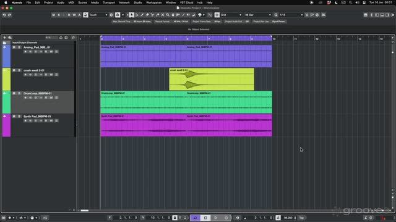Click the Max. Record Time info field

pyautogui.click(x=132, y=22)
